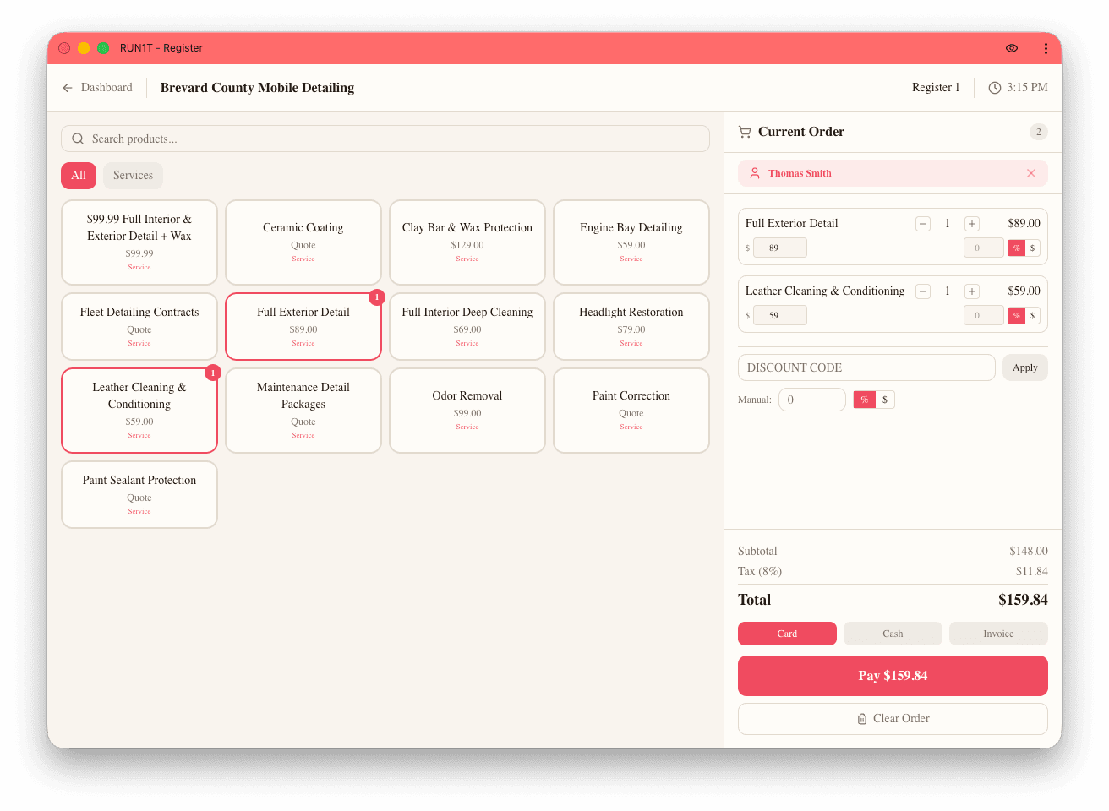
Task: Add Headlight Restoration service
Action: click(x=631, y=327)
